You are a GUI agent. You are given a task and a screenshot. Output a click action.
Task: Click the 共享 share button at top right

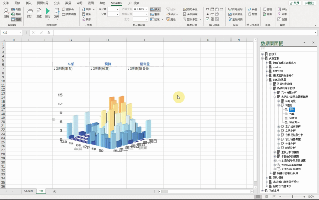pyautogui.click(x=295, y=3)
